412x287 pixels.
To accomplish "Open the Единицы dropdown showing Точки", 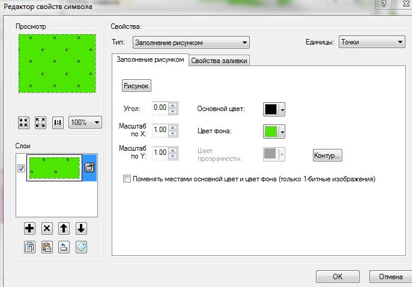I will pos(372,42).
